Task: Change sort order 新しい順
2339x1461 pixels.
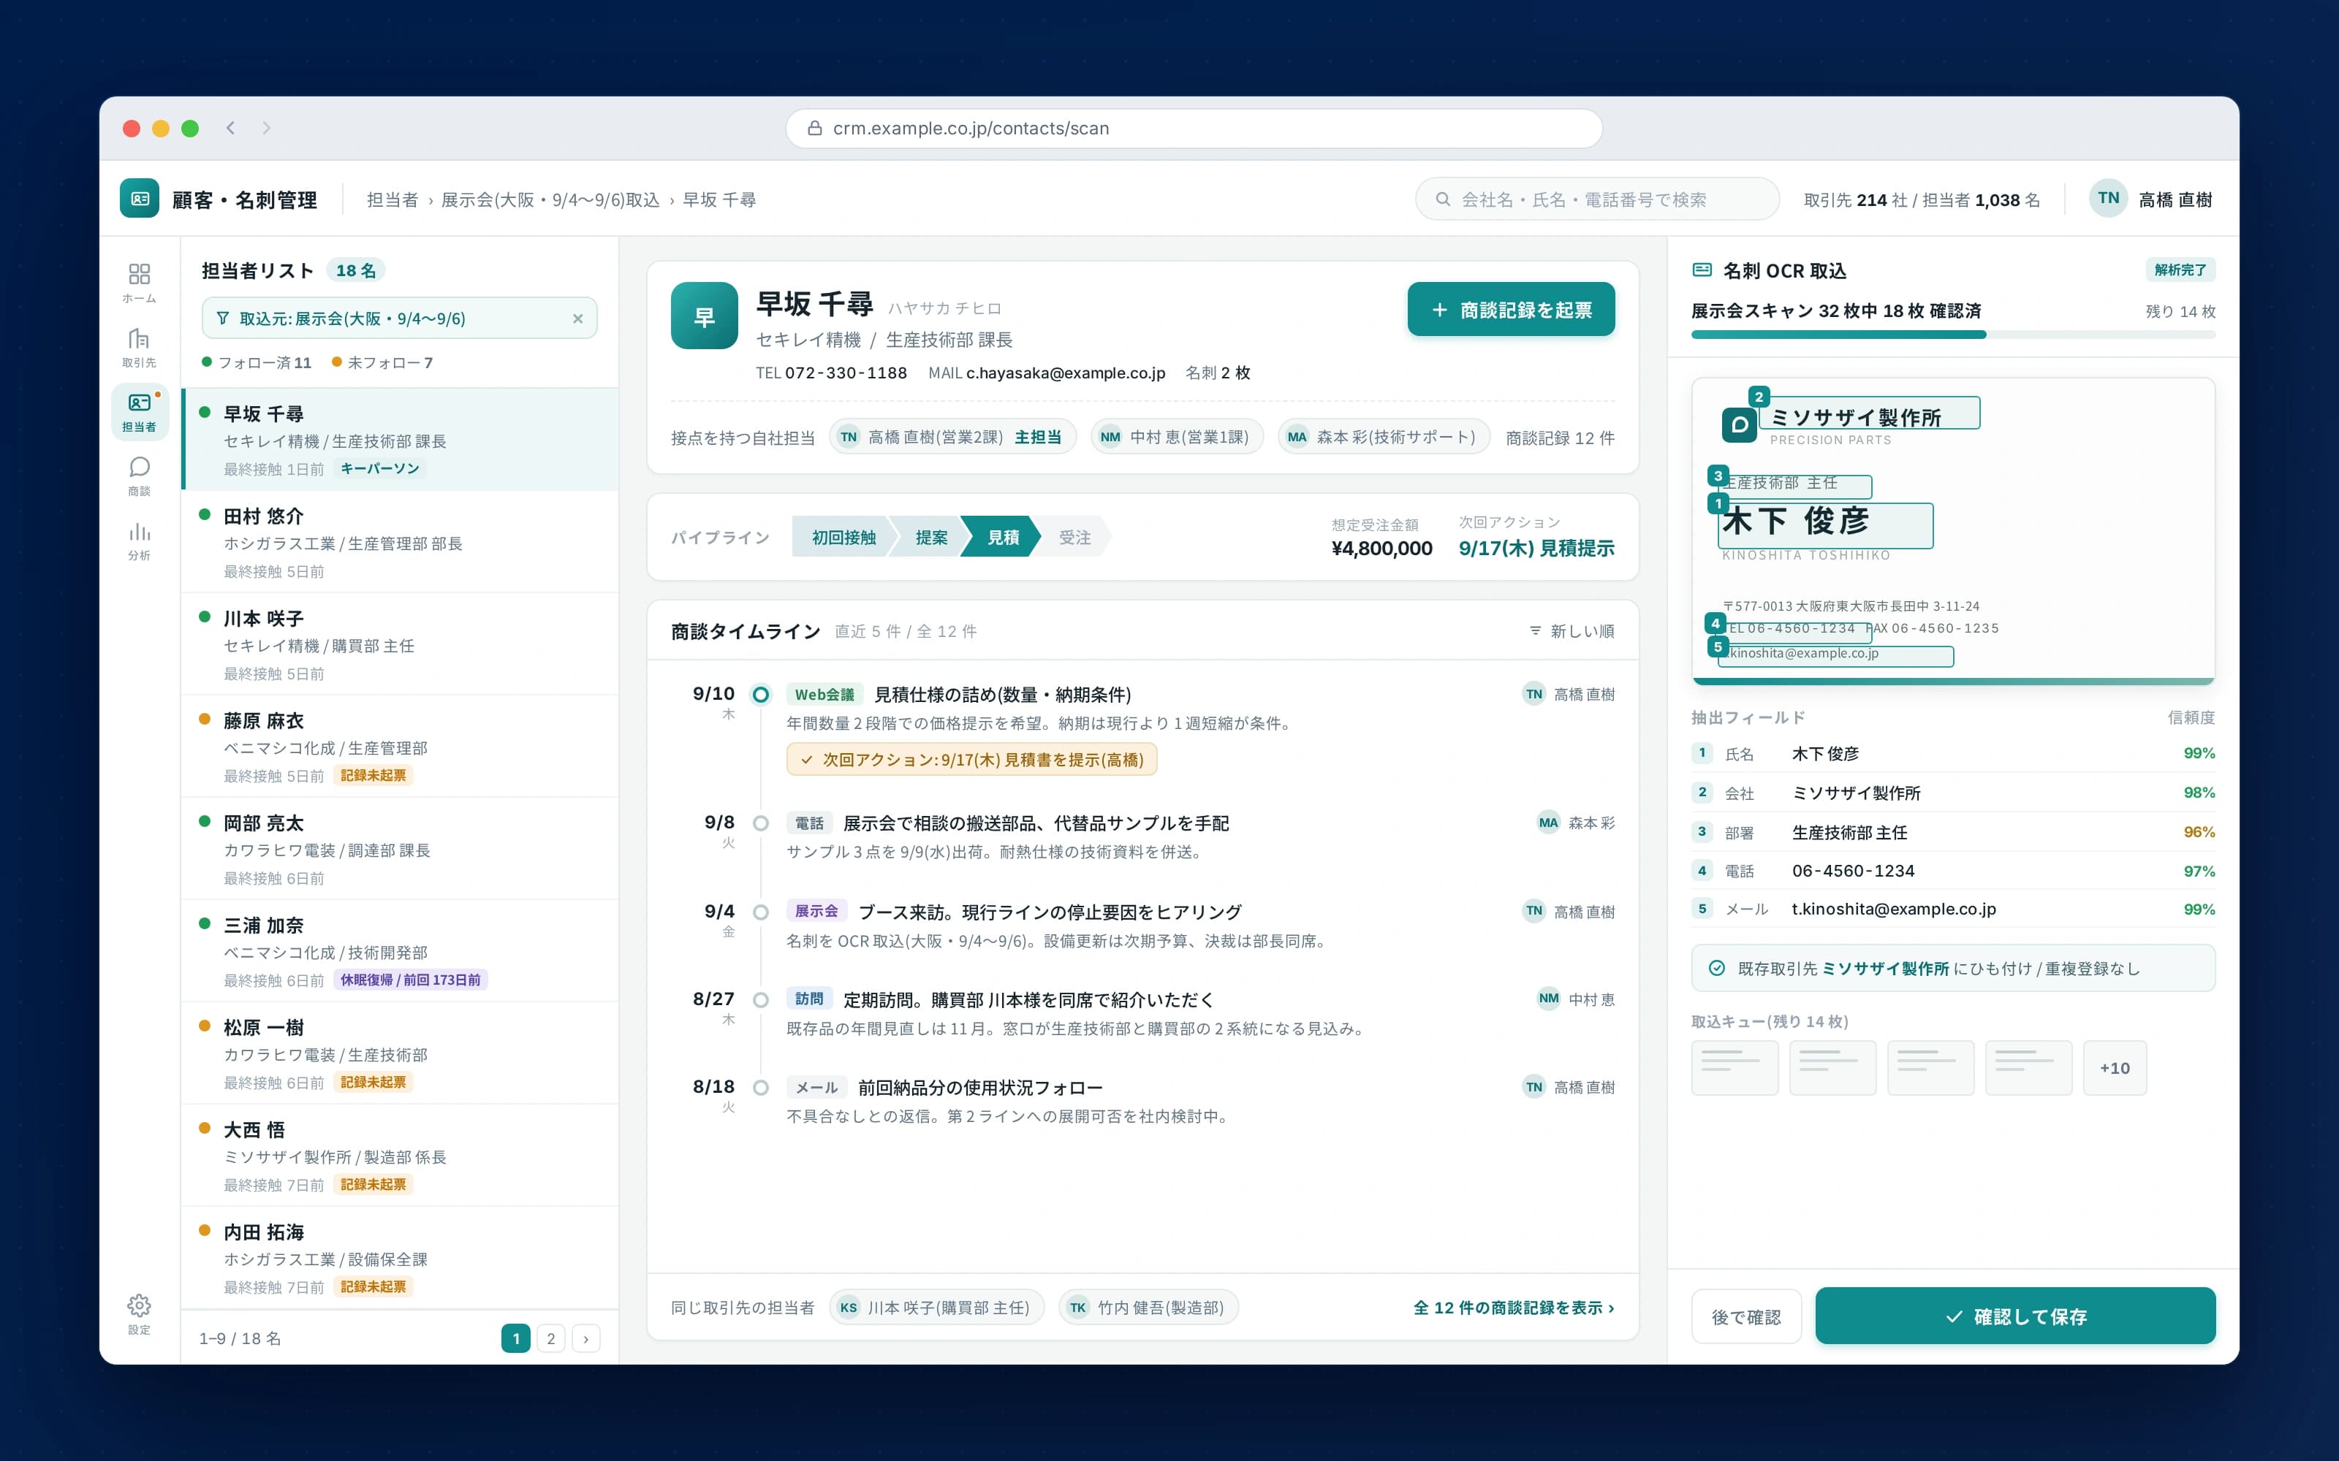Action: [x=1572, y=631]
